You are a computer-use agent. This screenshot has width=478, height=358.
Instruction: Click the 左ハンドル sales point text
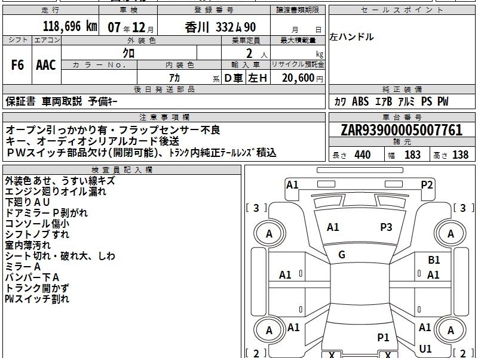[x=351, y=37]
